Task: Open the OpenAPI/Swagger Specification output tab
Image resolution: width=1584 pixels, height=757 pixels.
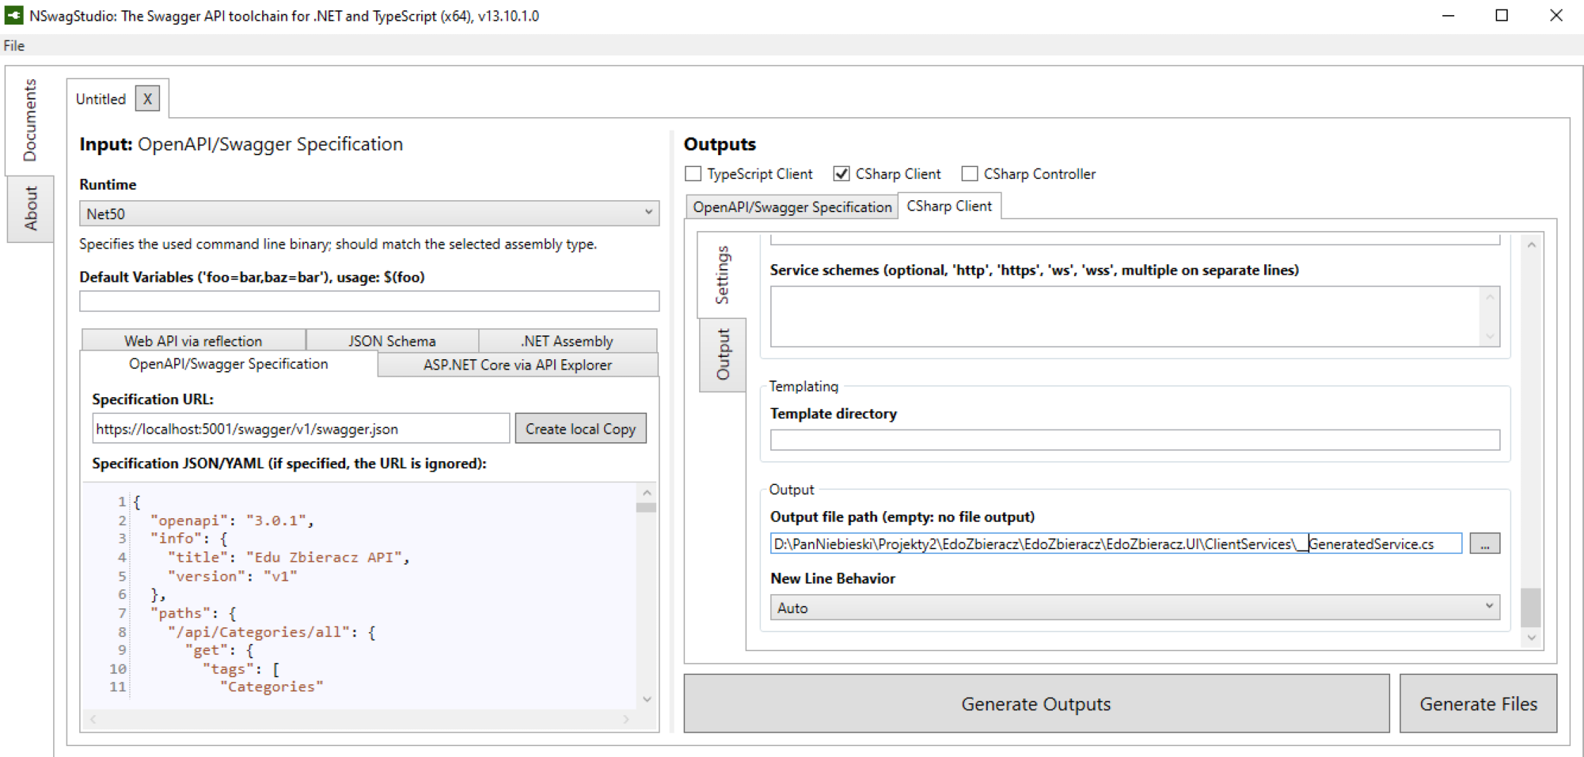Action: click(792, 207)
